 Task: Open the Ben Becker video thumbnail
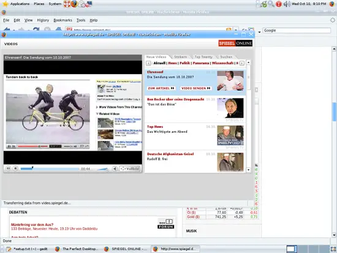click(230, 108)
